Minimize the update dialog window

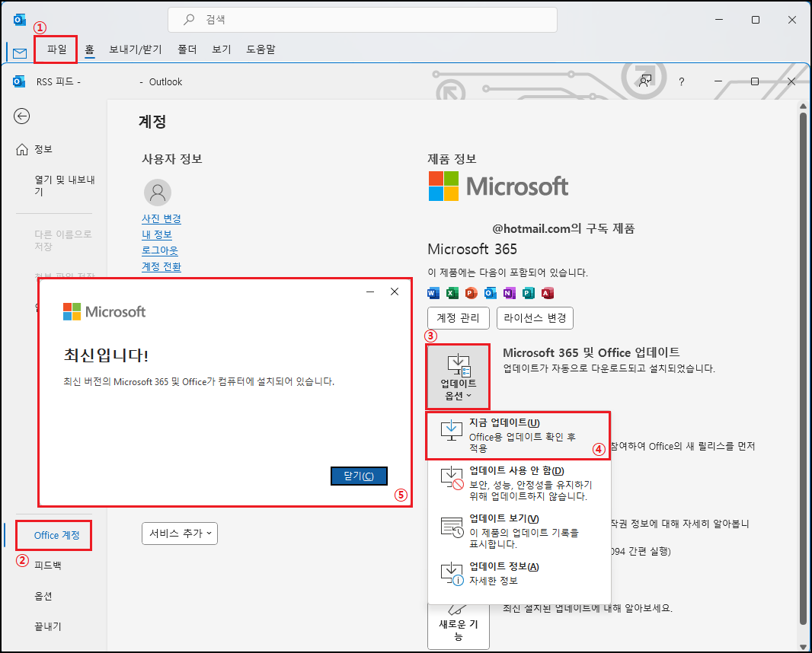click(370, 291)
